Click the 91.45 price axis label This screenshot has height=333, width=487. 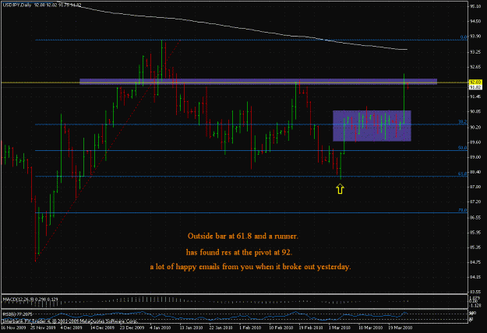(475, 96)
